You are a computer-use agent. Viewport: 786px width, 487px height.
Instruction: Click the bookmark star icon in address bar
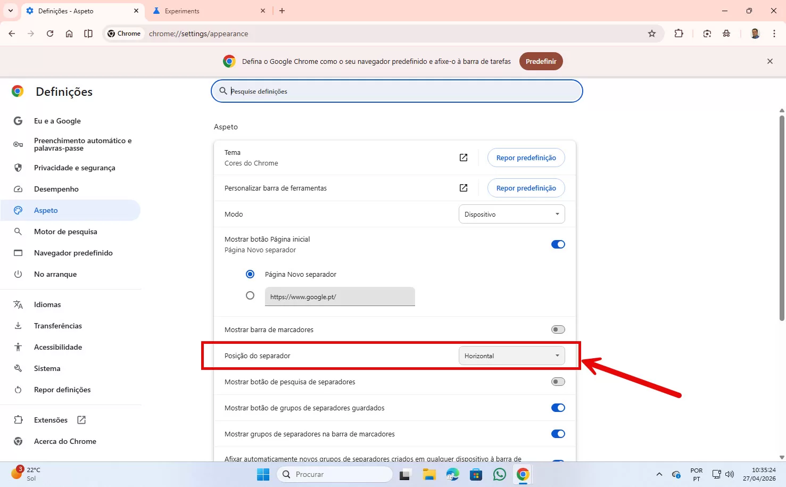pos(652,34)
